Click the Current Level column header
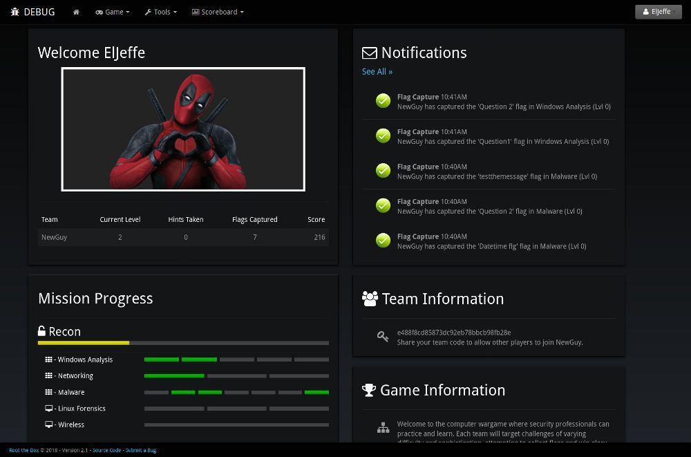 click(120, 219)
